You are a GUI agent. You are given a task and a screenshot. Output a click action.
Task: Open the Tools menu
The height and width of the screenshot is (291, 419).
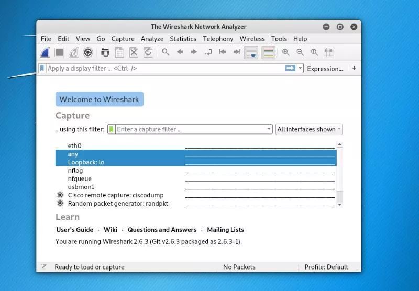279,39
